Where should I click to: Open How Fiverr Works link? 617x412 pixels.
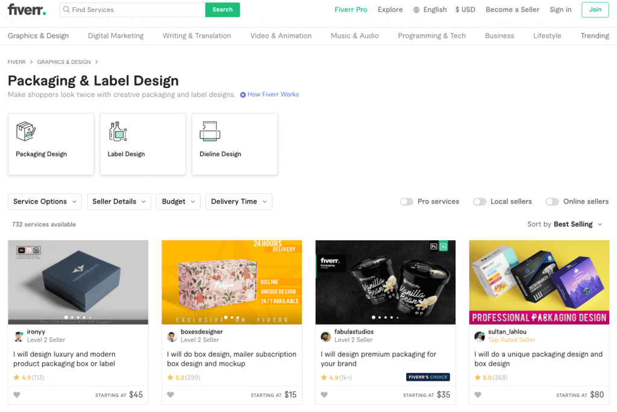click(x=273, y=95)
